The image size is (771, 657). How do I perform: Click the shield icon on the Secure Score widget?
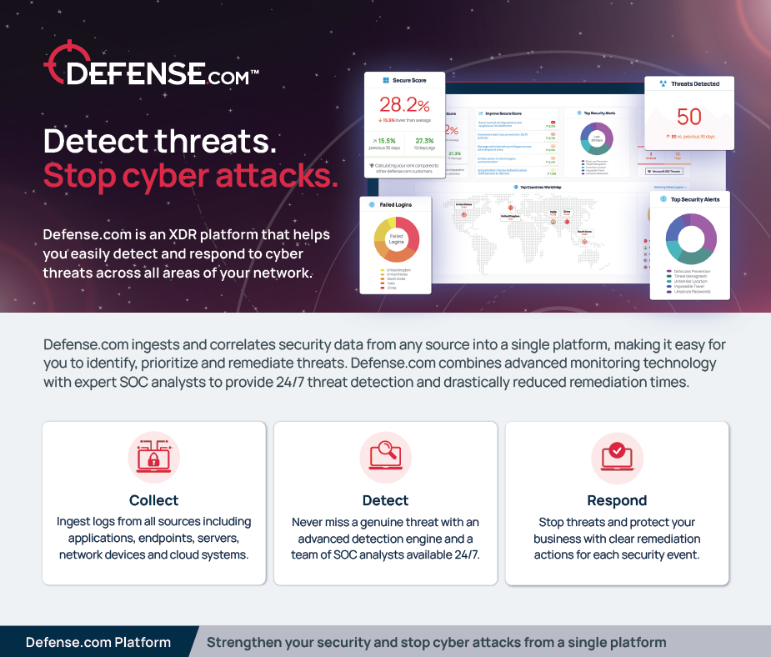[x=384, y=80]
